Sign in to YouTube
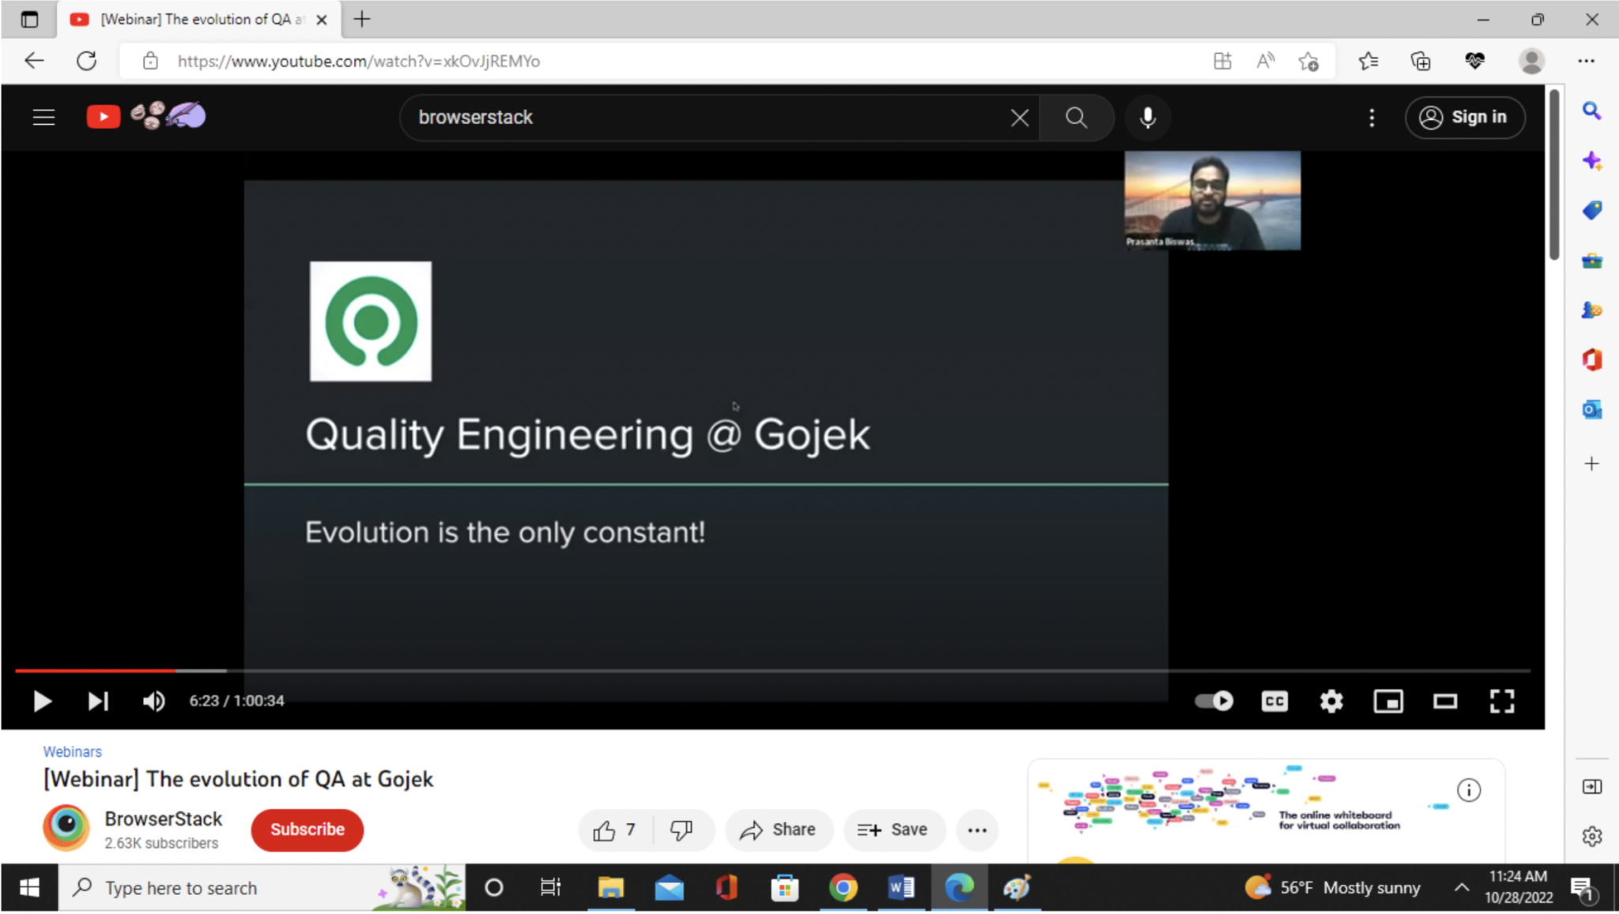Viewport: 1619px width, 914px height. point(1463,117)
